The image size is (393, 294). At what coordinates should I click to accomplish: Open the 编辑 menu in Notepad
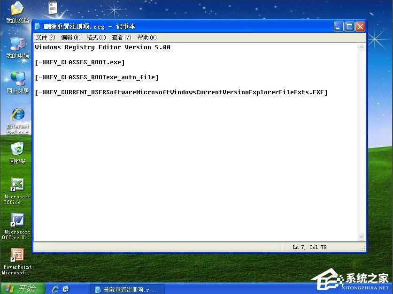click(70, 37)
